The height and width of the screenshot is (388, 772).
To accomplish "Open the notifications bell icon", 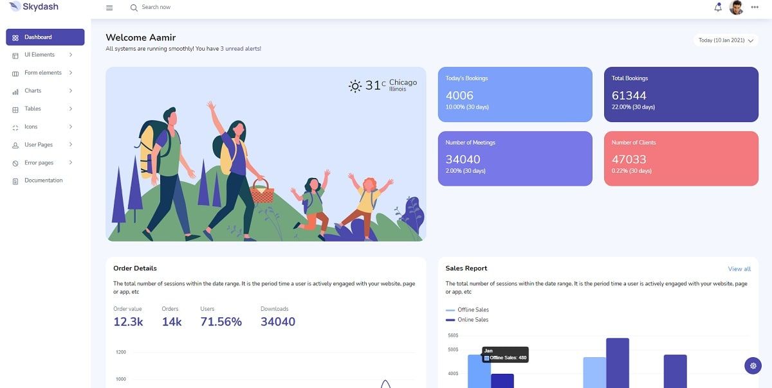I will (718, 7).
